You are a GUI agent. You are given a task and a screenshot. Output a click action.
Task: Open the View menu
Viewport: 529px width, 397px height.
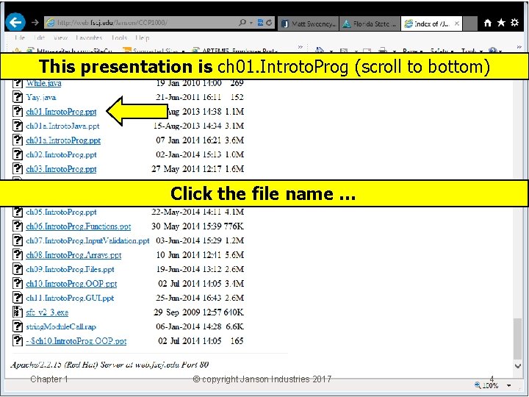click(61, 37)
